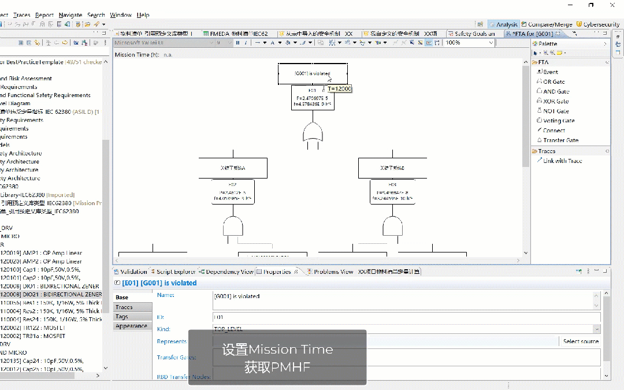
Task: Click the Select source button
Action: [x=581, y=341]
